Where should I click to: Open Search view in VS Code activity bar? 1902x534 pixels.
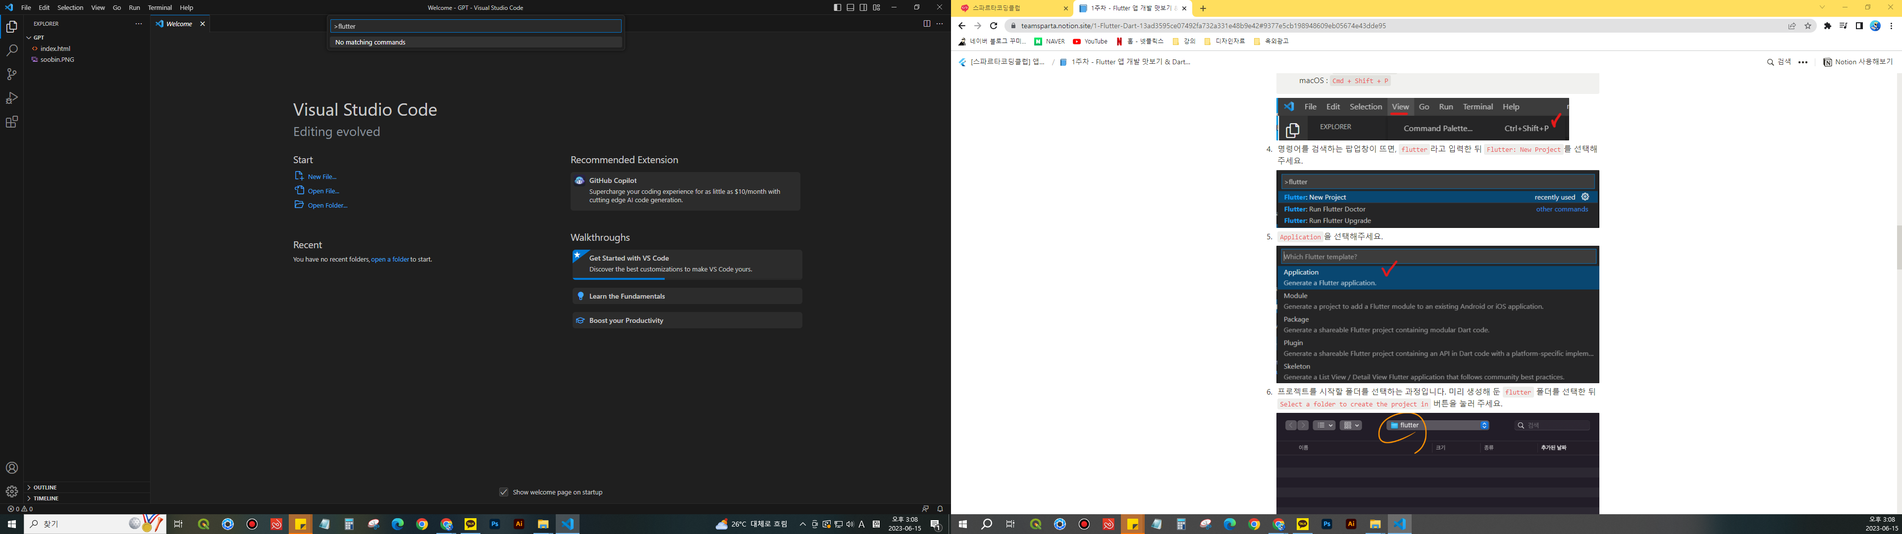pyautogui.click(x=12, y=51)
